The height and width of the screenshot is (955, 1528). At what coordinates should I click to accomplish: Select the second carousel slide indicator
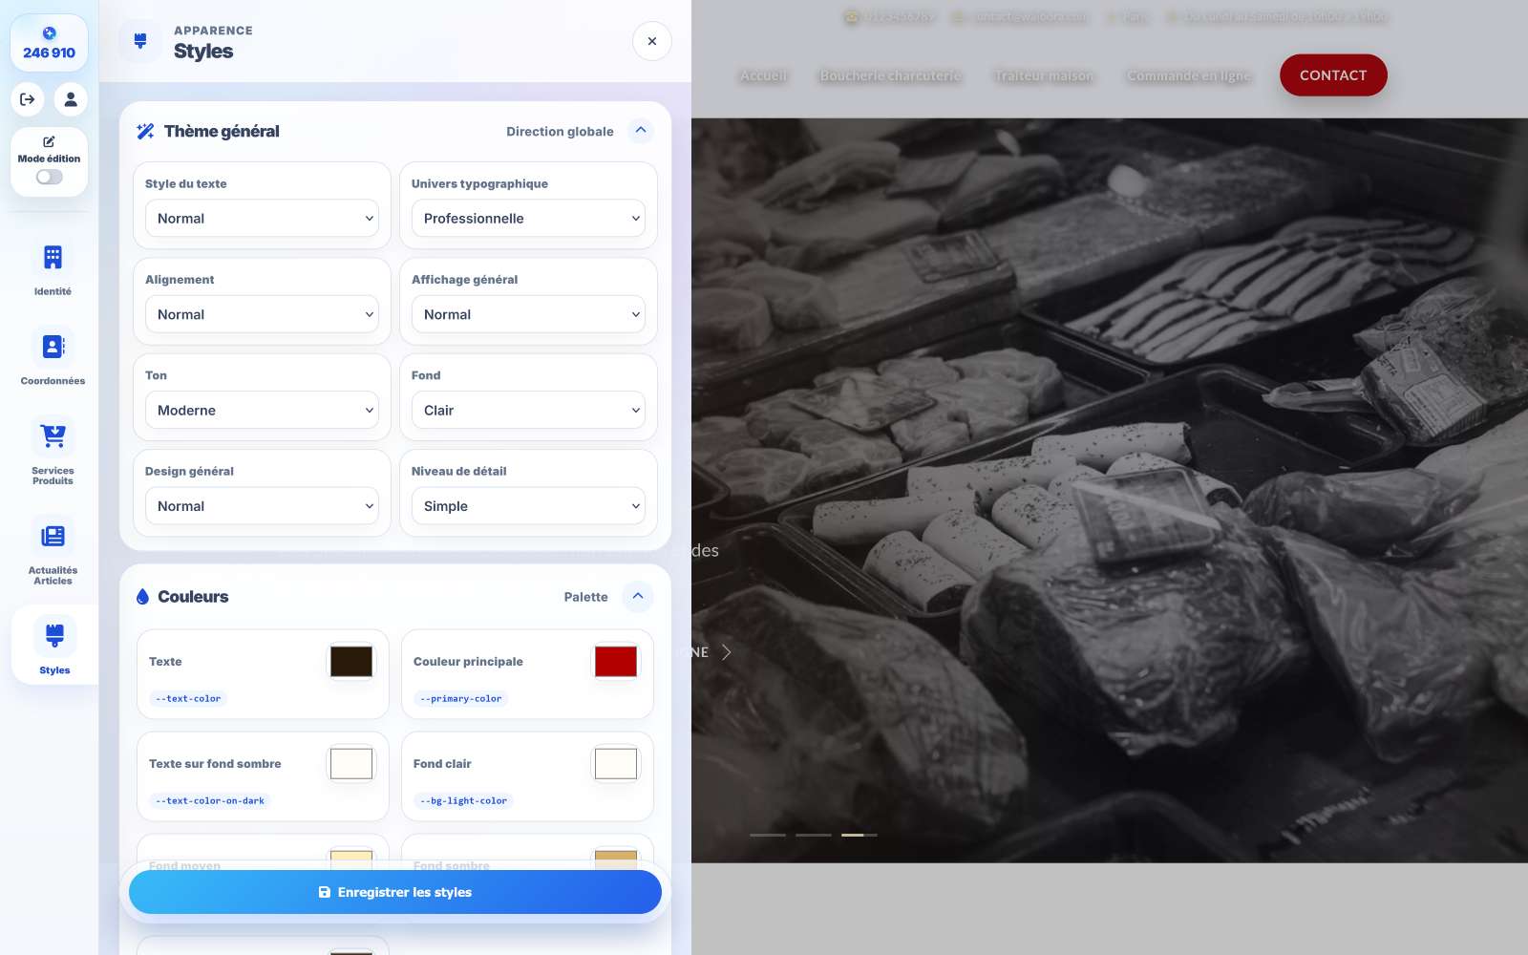[814, 835]
